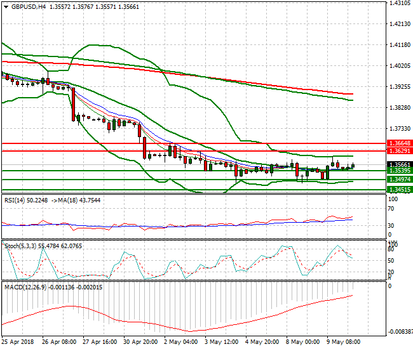Screen dimensions: 413x349
Task: Click the 1.42130 price scale label
Action: click(400, 24)
